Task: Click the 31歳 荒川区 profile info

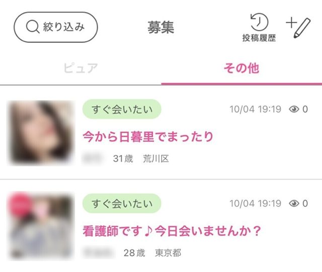Action: [x=141, y=159]
